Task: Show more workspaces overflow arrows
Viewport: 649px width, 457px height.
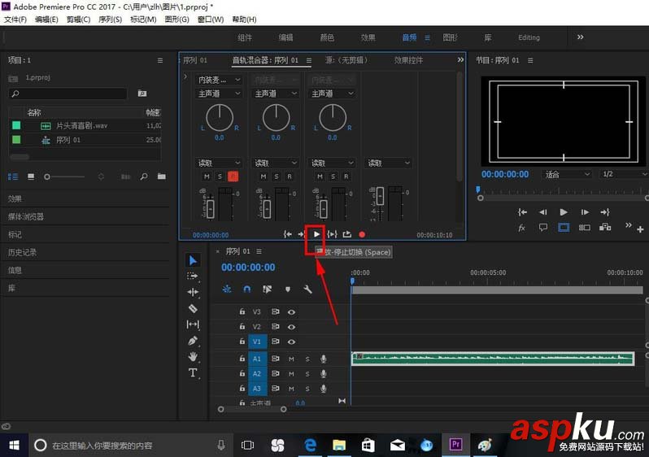Action: (581, 37)
